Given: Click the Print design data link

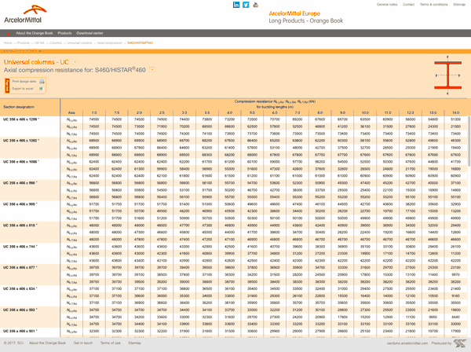Looking at the screenshot, I should pyautogui.click(x=24, y=82).
